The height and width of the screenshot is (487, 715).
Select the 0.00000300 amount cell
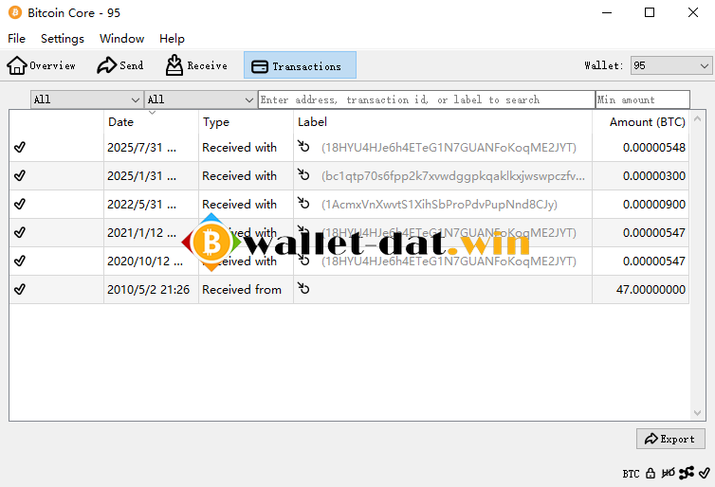[x=641, y=176]
